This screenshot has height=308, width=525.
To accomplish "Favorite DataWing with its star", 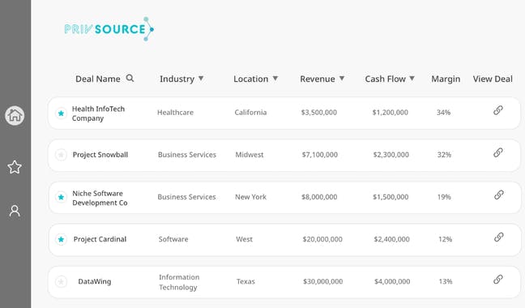I will (x=61, y=281).
